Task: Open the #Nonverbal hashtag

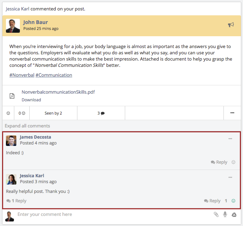Action: [22, 75]
